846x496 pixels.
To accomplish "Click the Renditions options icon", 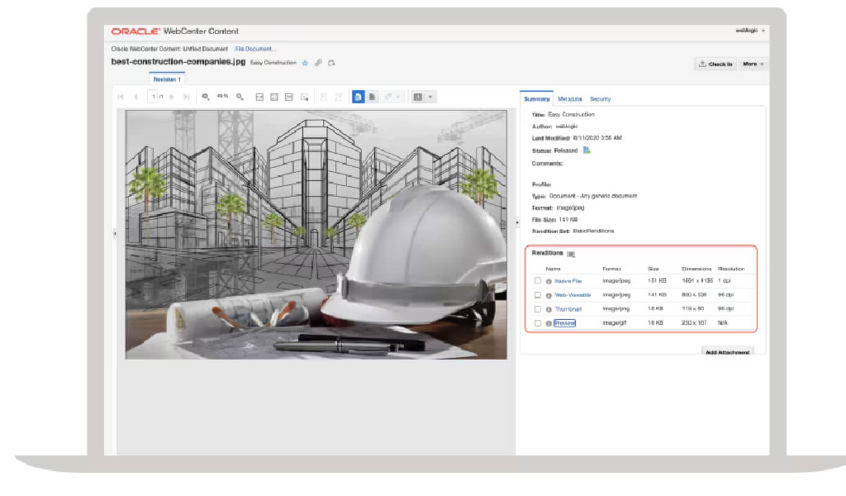I will coord(571,254).
